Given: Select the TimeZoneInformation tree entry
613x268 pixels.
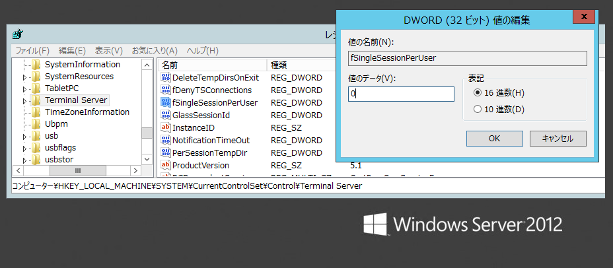Looking at the screenshot, I should pos(87,112).
